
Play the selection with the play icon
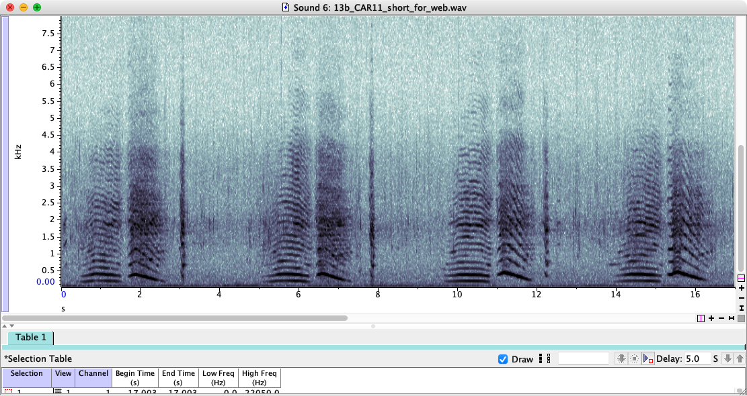(648, 359)
